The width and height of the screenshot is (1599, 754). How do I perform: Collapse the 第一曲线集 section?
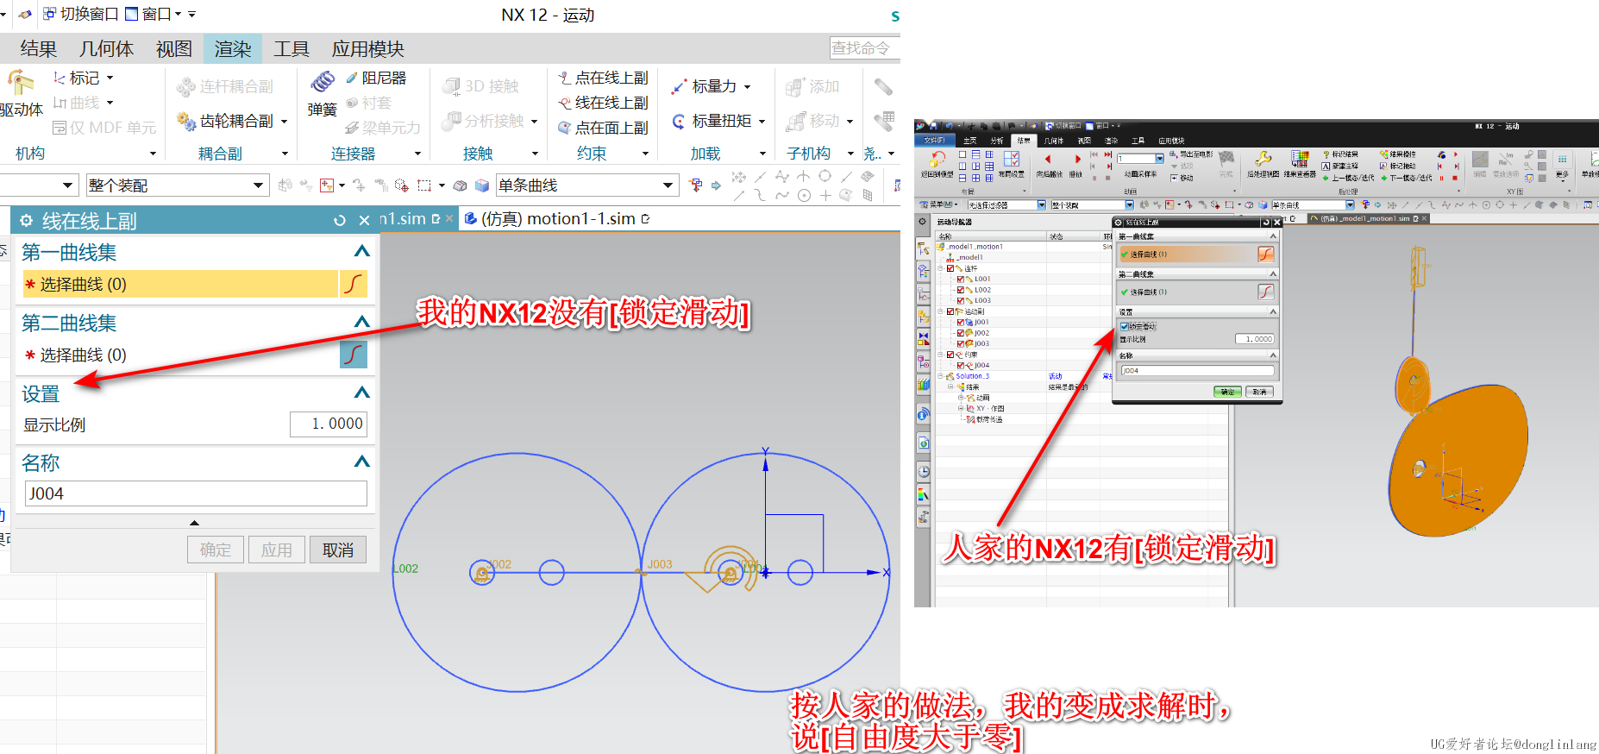362,251
